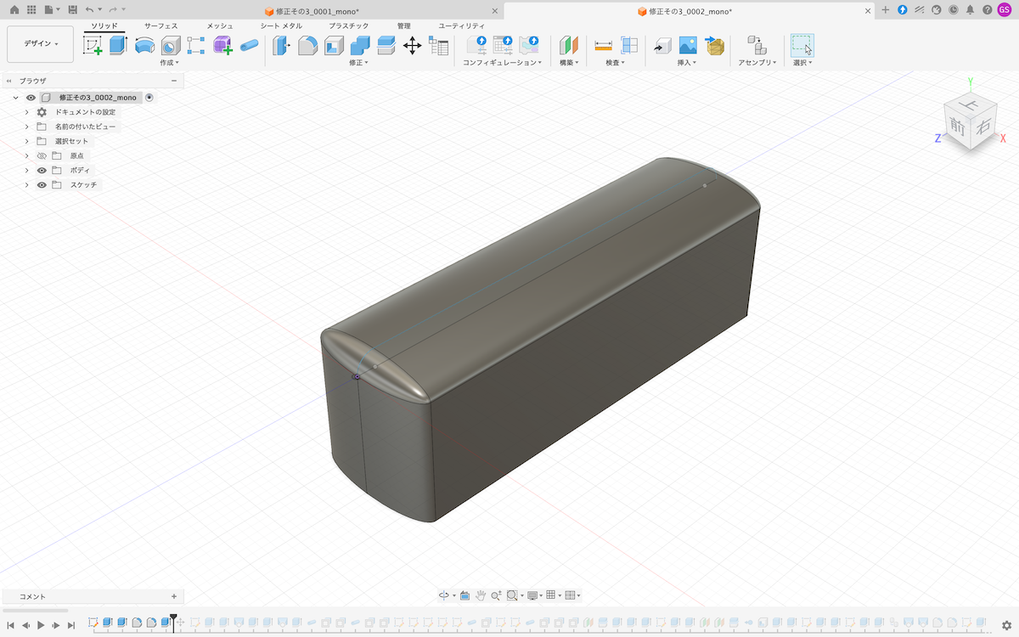Select the Pipe tool
The height and width of the screenshot is (637, 1019).
point(249,46)
